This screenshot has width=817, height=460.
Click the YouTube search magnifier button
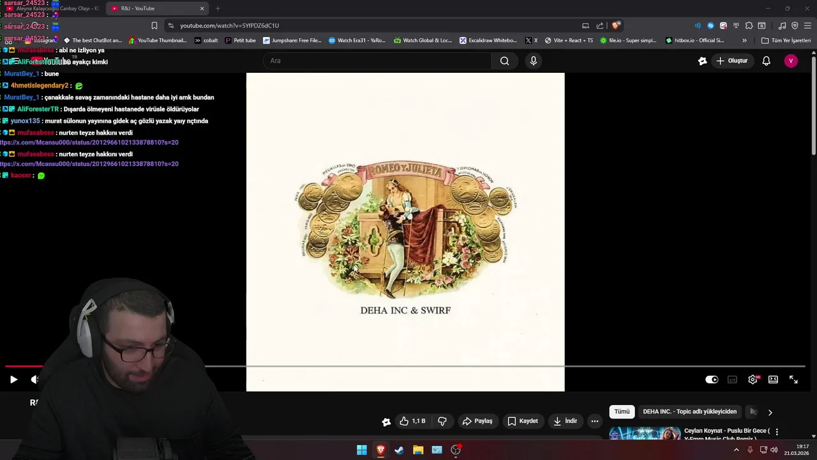coord(505,61)
